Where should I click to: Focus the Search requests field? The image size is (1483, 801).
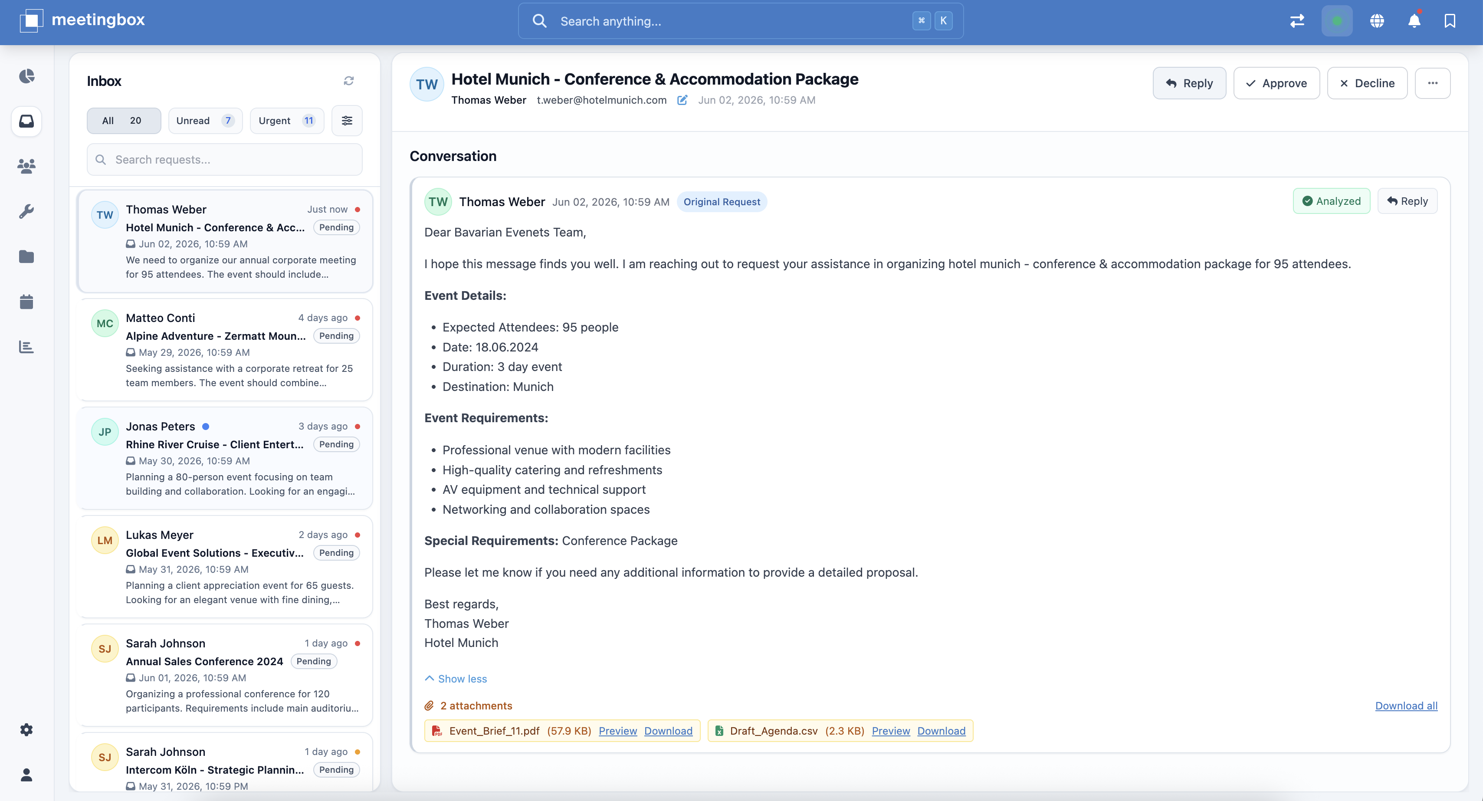224,160
